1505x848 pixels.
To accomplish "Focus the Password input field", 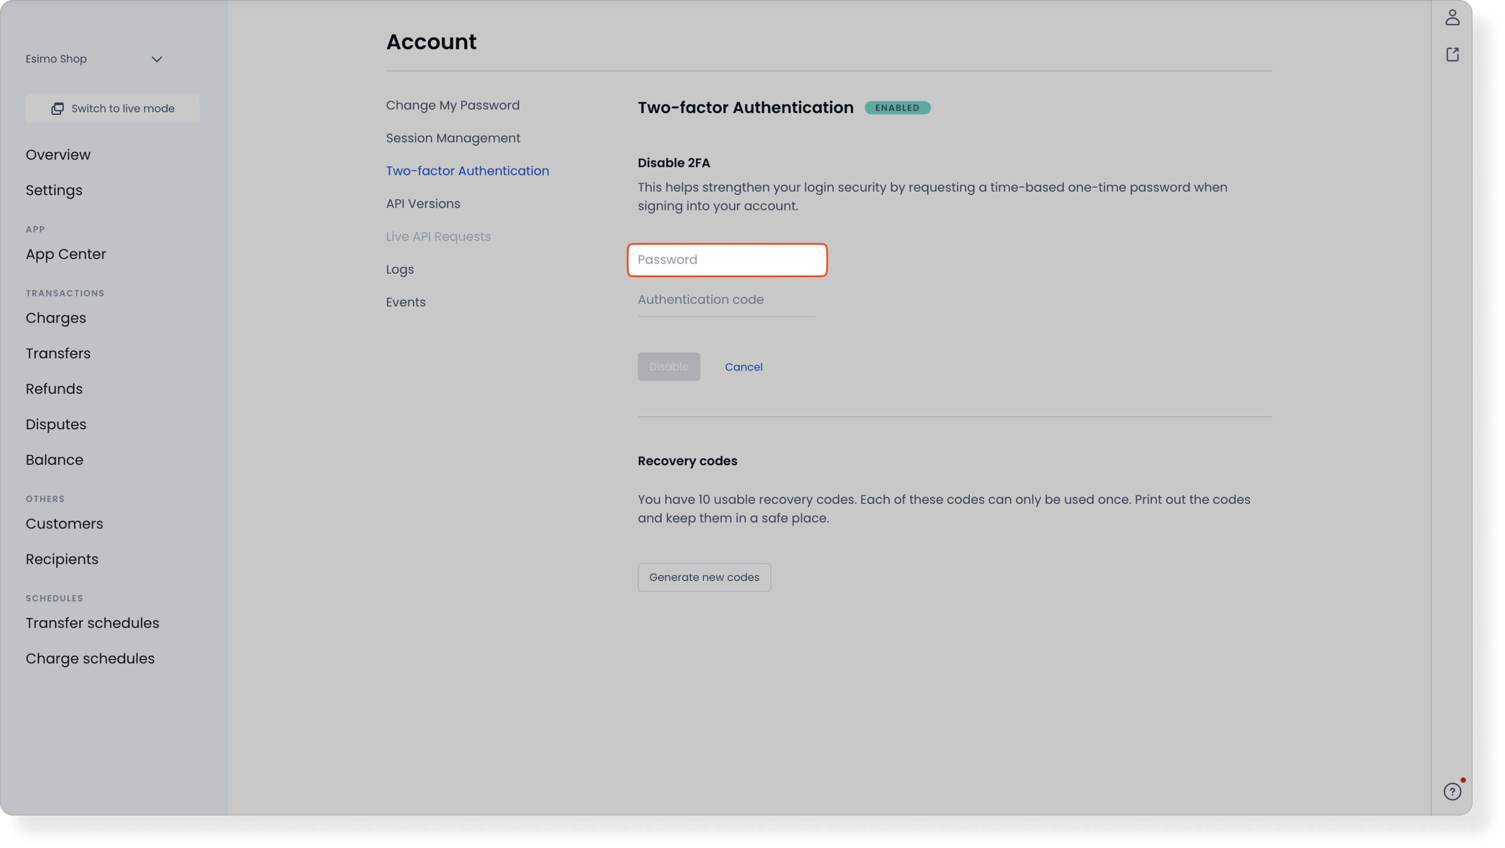I will click(x=727, y=260).
